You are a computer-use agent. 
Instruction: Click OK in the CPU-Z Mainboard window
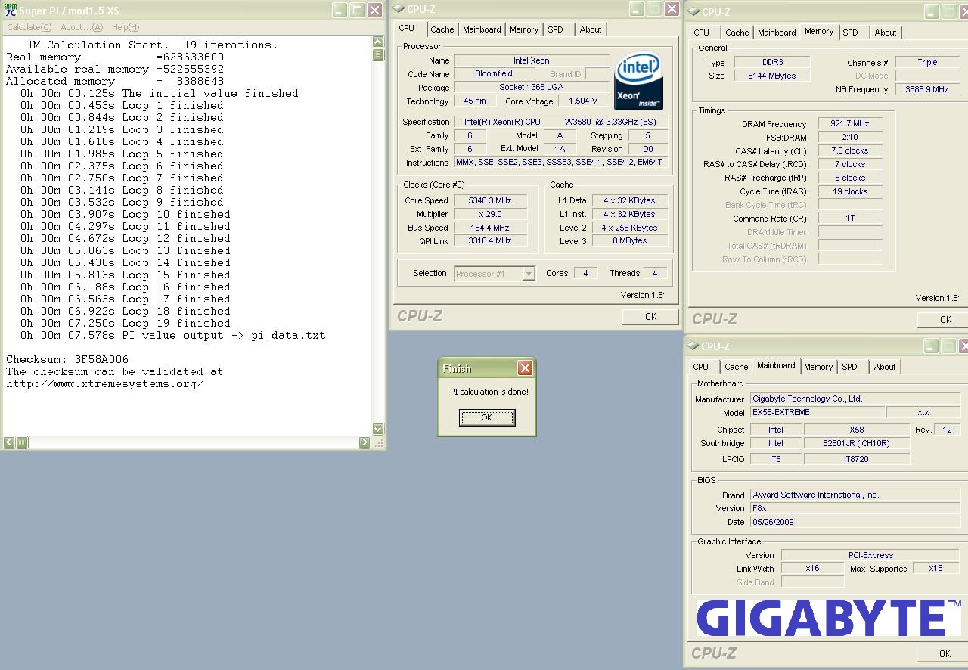[944, 654]
